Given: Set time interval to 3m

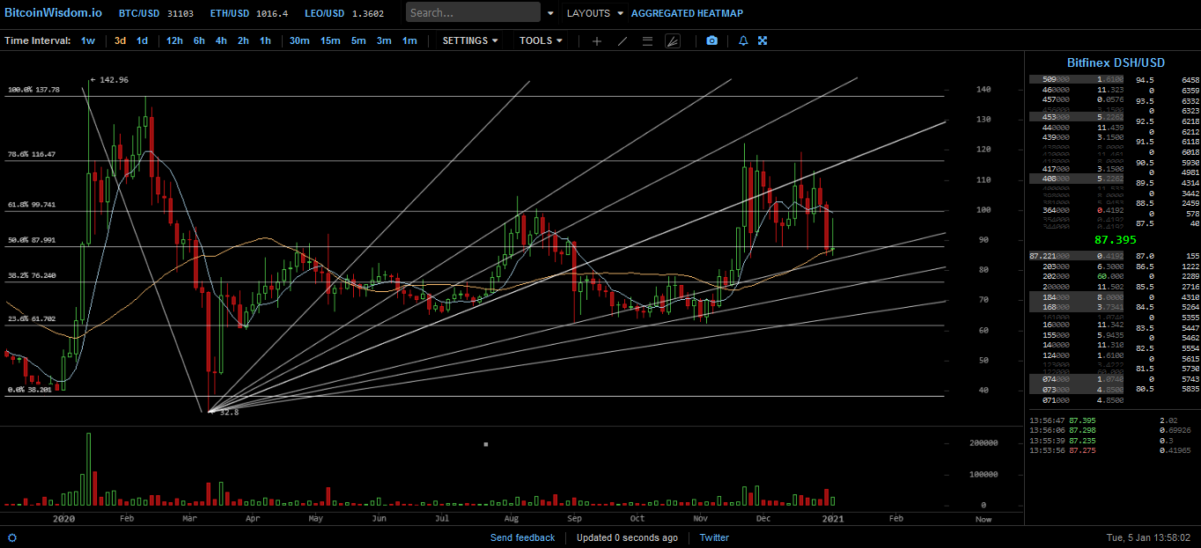Looking at the screenshot, I should click(384, 40).
